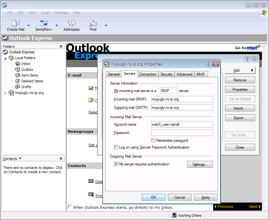This screenshot has height=220, width=269.
Task: Click the outgoing server Settings button
Action: click(x=200, y=164)
